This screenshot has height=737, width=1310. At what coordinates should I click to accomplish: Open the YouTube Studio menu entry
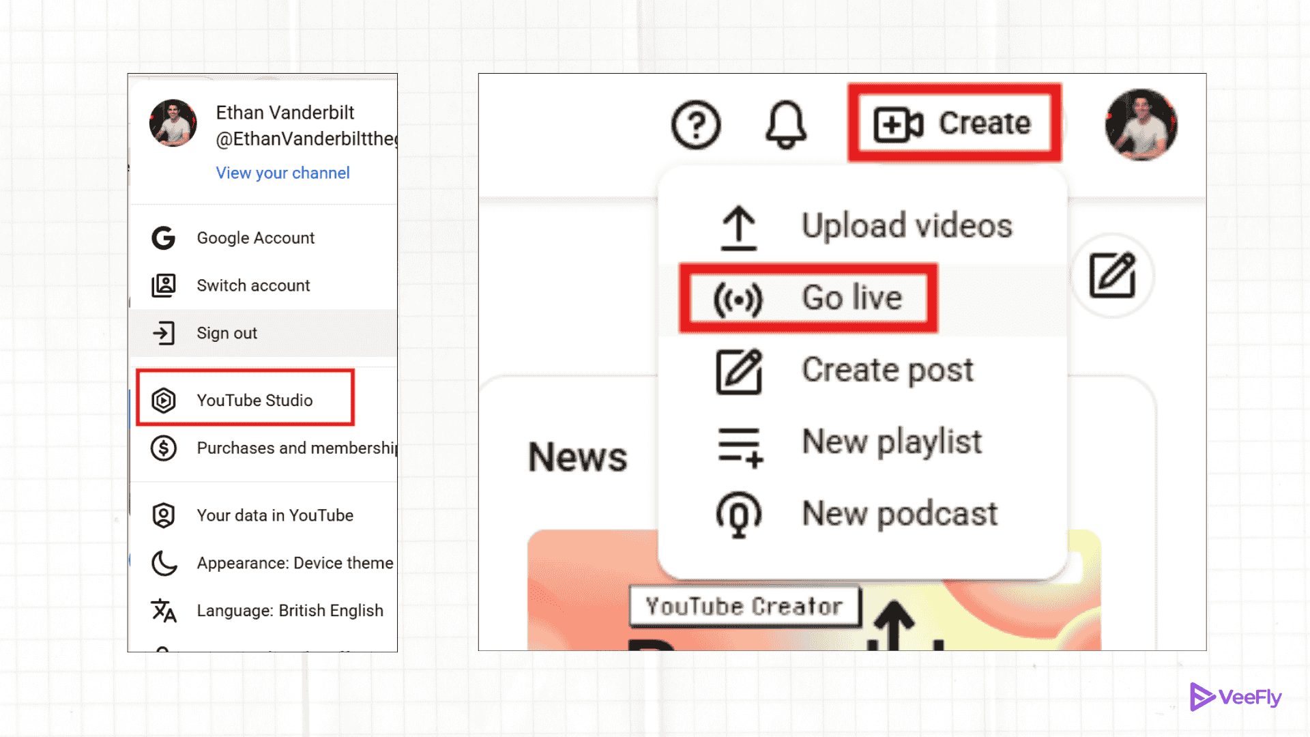pyautogui.click(x=254, y=401)
